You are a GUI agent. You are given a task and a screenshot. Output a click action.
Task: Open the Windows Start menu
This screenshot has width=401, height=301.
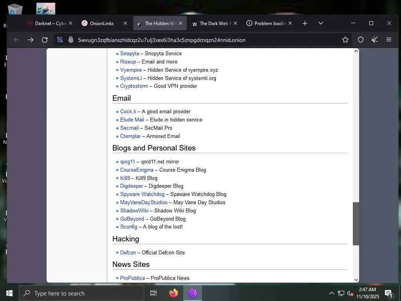9,293
